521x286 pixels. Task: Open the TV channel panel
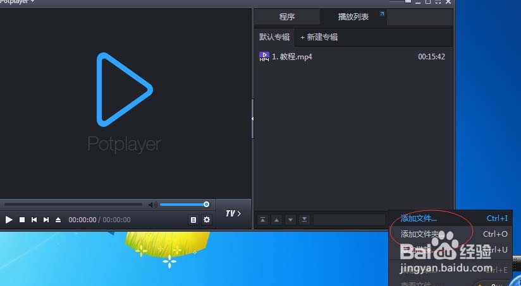click(233, 213)
